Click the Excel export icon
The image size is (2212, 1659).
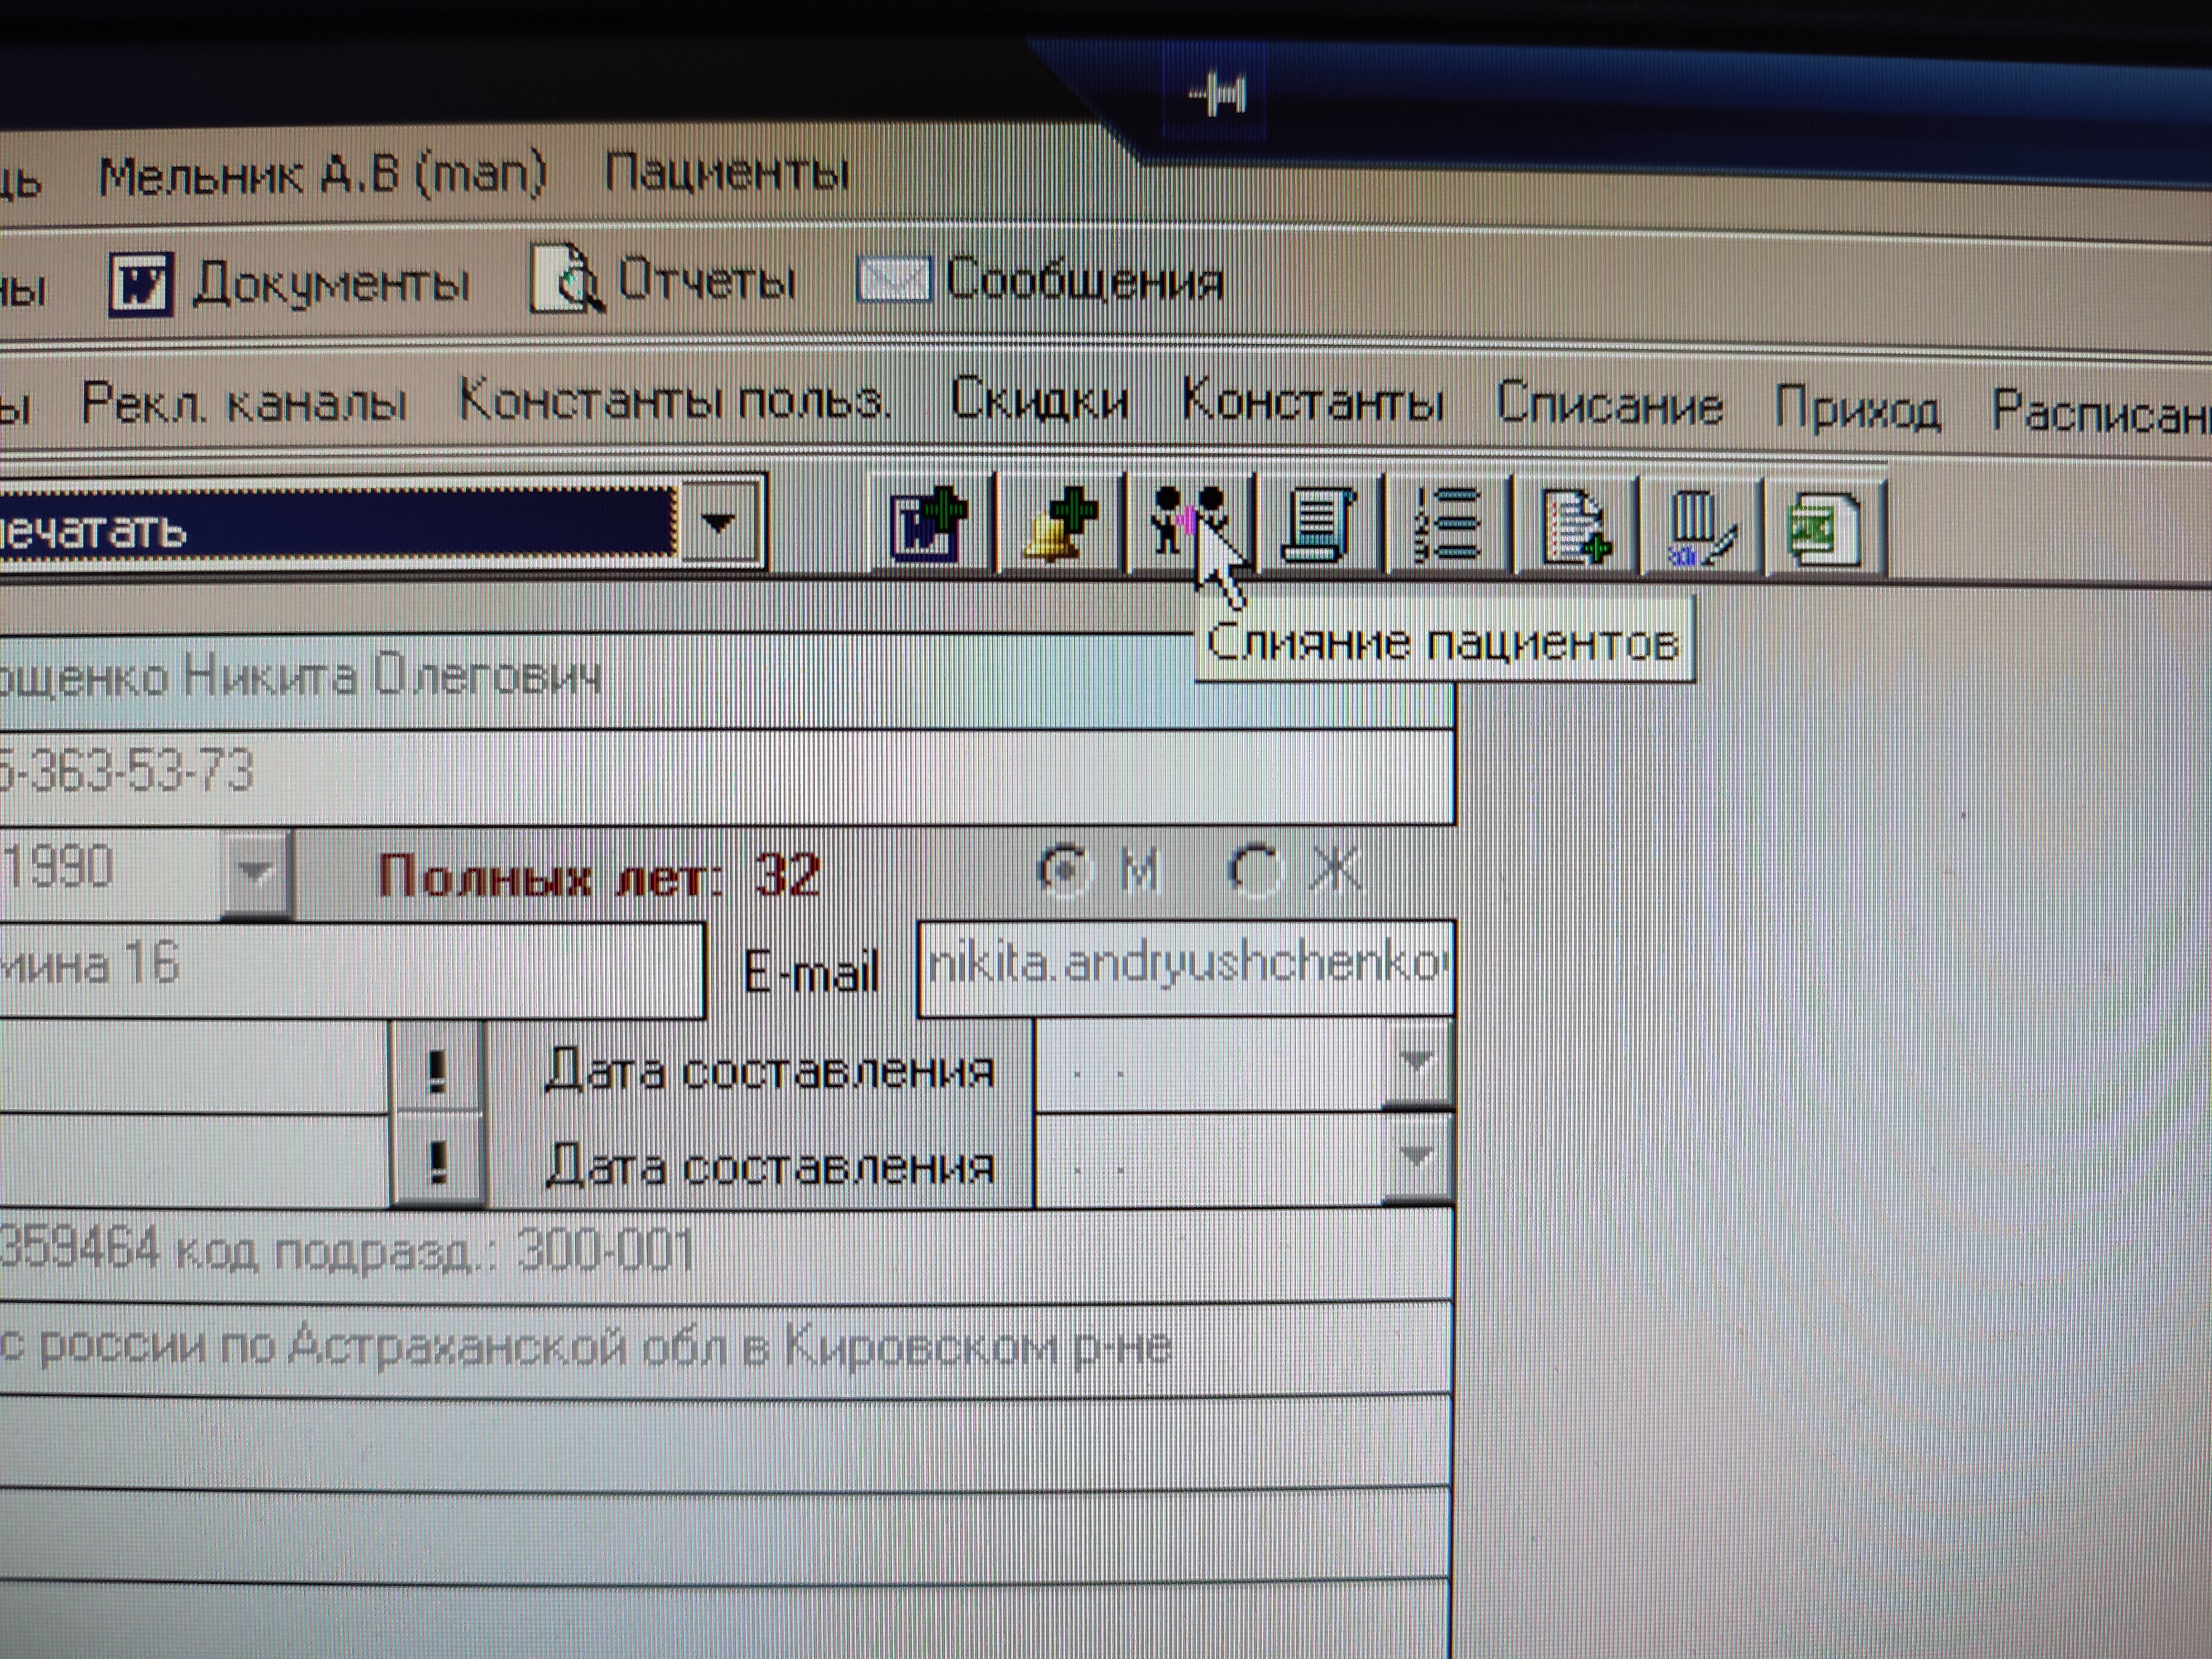(1824, 529)
